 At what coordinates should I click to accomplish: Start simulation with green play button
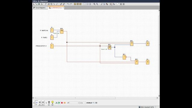coord(59,103)
